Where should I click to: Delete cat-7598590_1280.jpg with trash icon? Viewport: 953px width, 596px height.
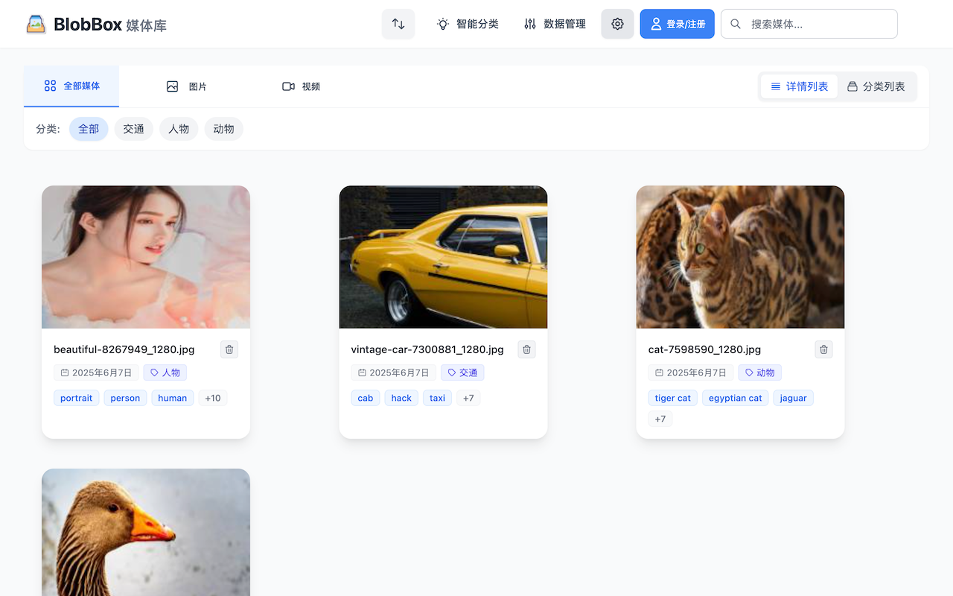pyautogui.click(x=823, y=349)
